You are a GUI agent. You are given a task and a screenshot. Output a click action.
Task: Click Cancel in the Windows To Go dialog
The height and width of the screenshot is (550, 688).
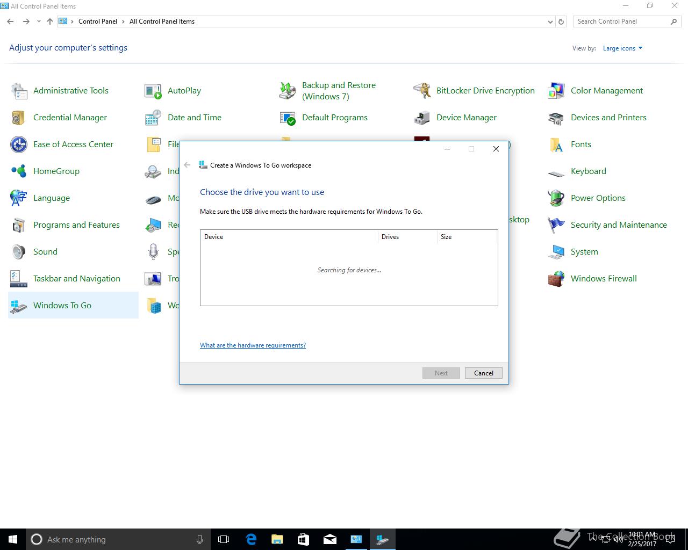click(x=483, y=373)
